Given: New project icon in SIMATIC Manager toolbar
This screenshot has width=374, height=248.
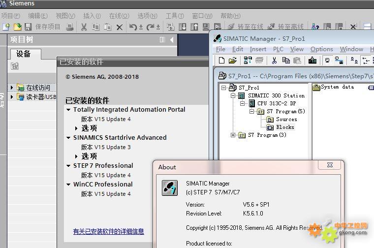Looking at the screenshot, I should click(x=221, y=61).
